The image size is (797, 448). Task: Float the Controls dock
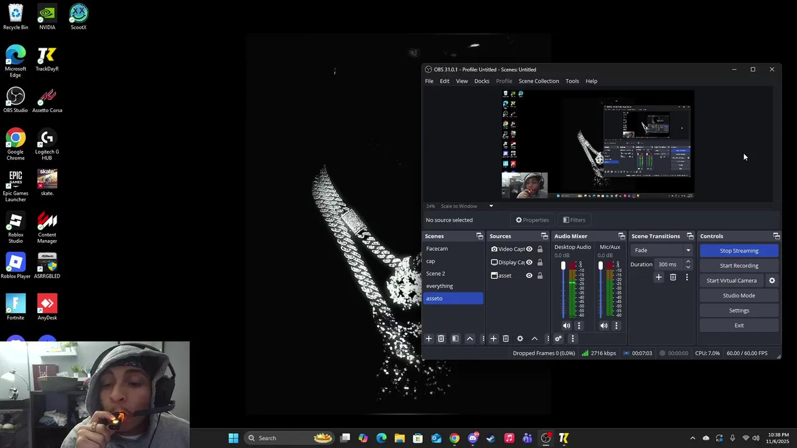(776, 236)
